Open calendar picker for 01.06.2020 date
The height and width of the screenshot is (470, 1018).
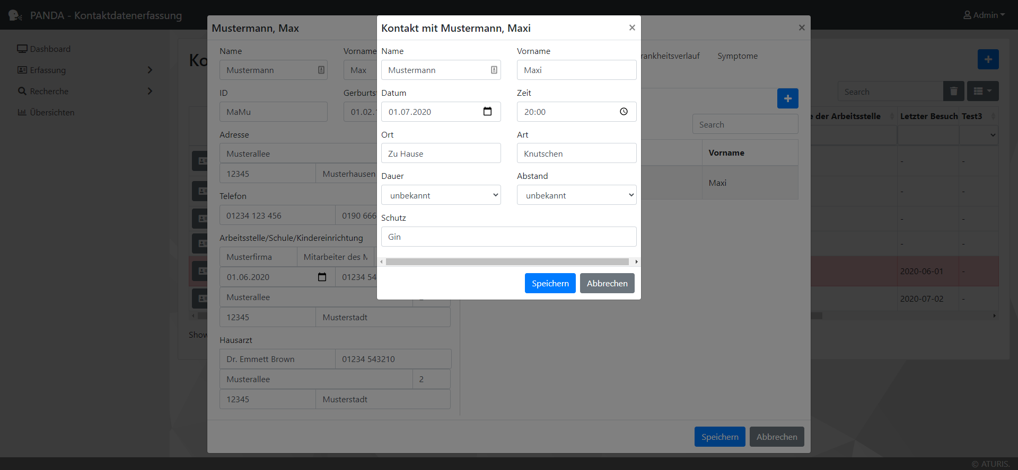322,277
